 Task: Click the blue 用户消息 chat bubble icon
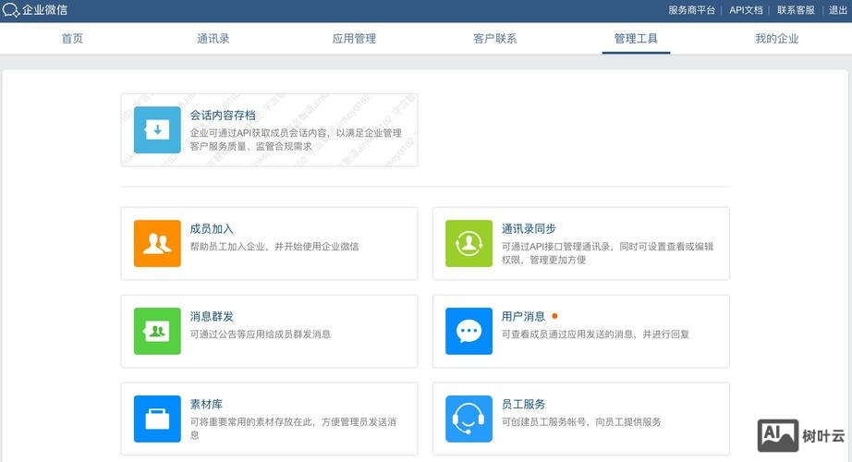click(x=469, y=331)
